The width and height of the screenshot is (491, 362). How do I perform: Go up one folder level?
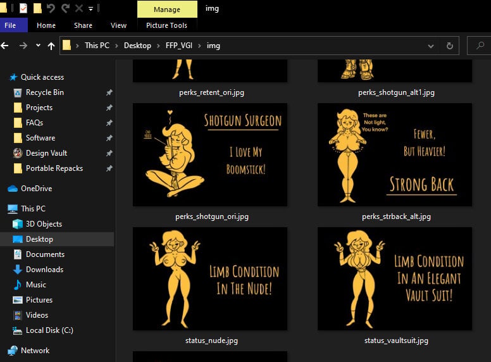coord(51,46)
